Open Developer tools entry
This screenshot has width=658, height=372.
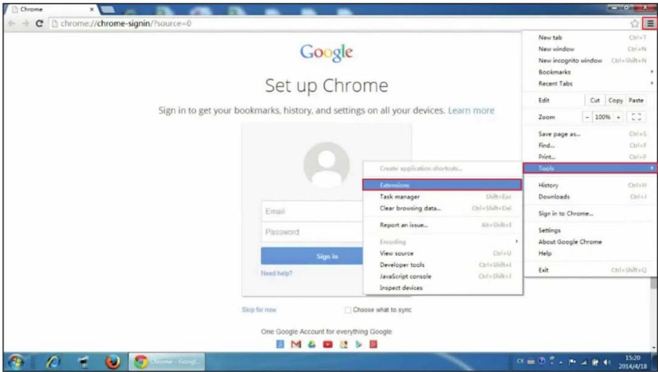443,265
